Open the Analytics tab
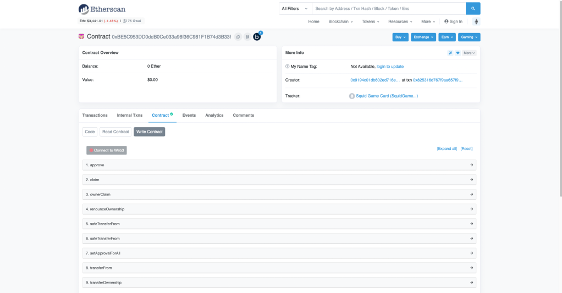The height and width of the screenshot is (293, 562). tap(214, 115)
